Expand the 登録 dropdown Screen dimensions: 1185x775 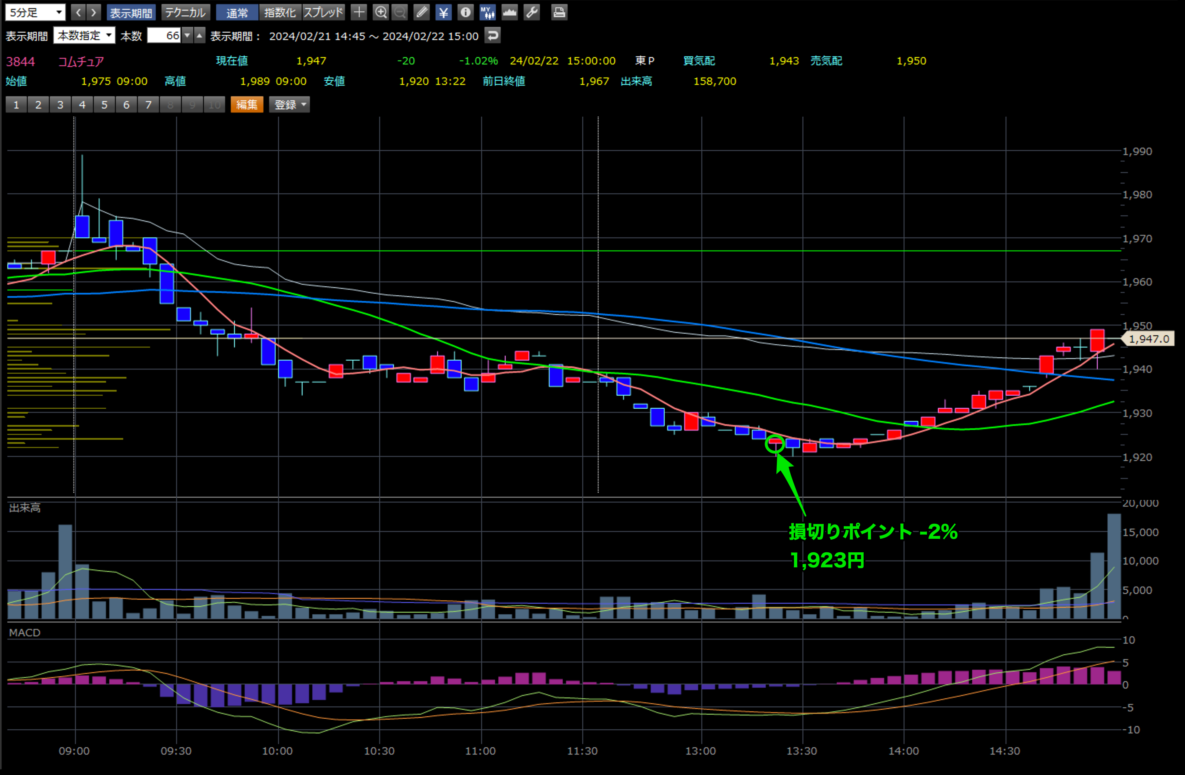click(x=289, y=104)
